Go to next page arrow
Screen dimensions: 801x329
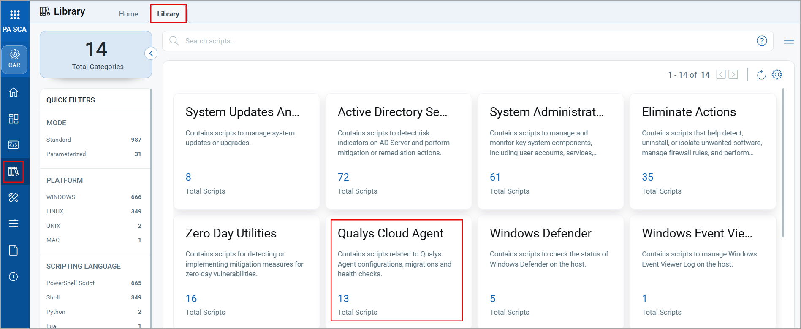click(733, 75)
